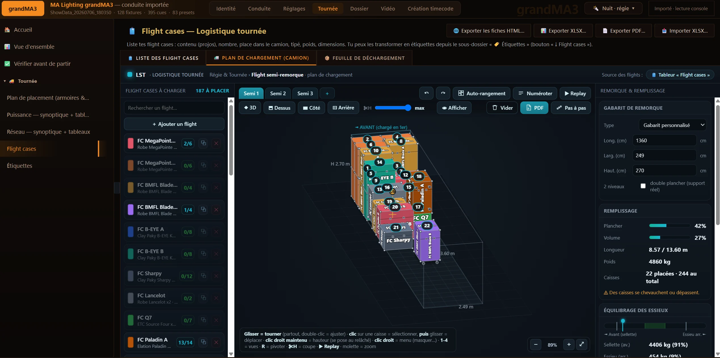
Task: Duplicate the FC Paladin A flight
Action: pos(203,342)
